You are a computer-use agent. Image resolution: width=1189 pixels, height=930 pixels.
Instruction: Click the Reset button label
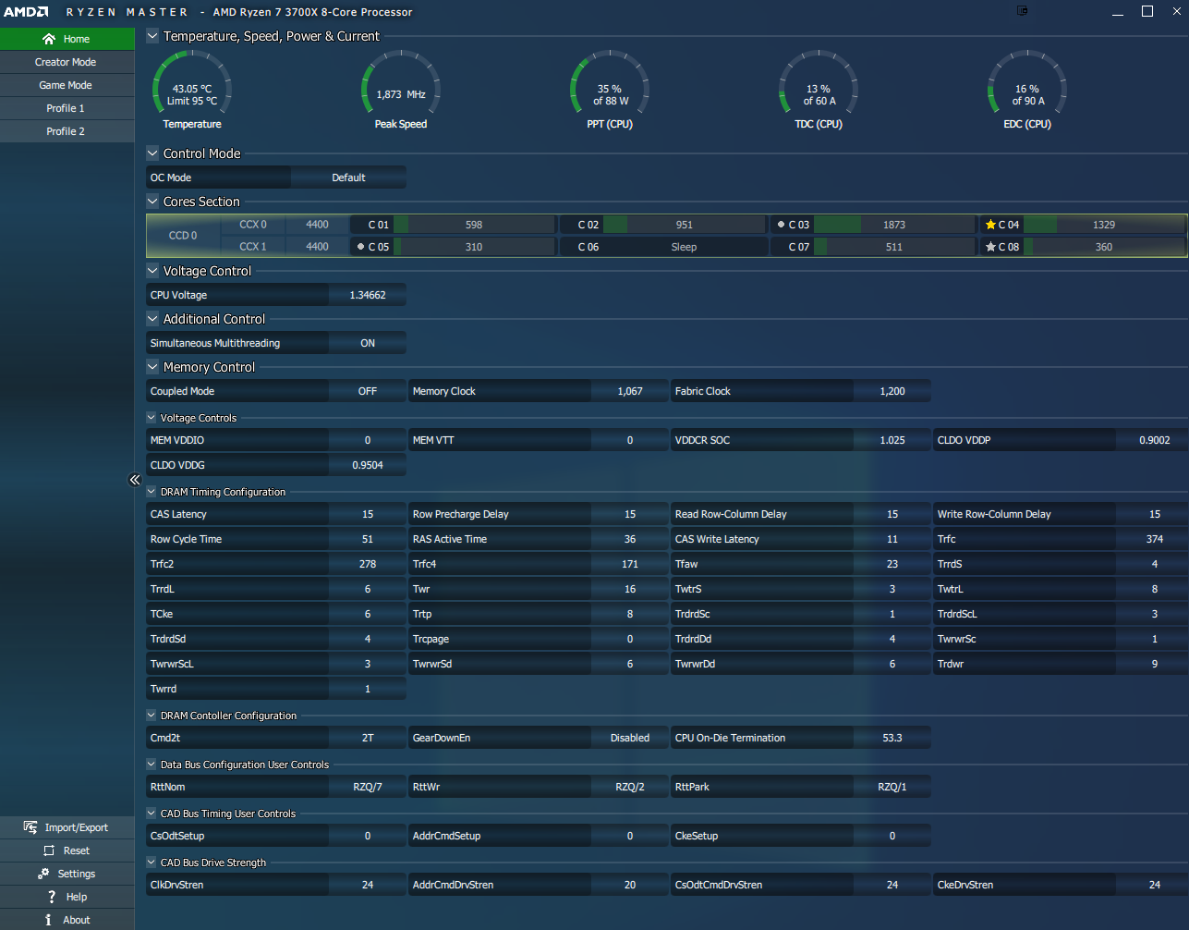coord(77,850)
